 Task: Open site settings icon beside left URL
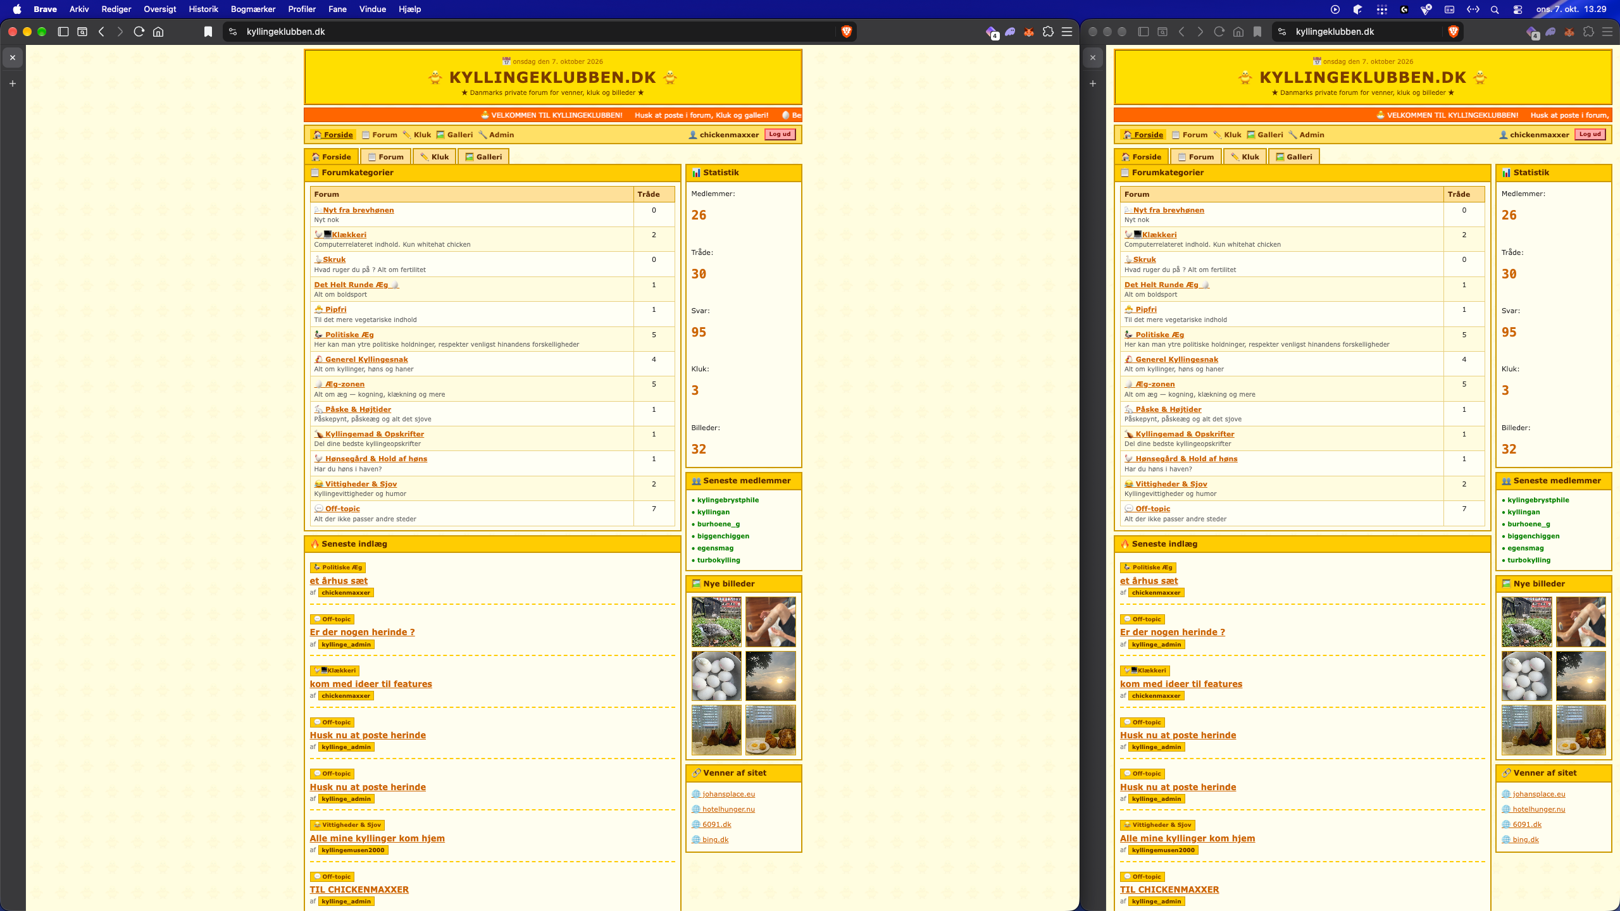pos(233,32)
